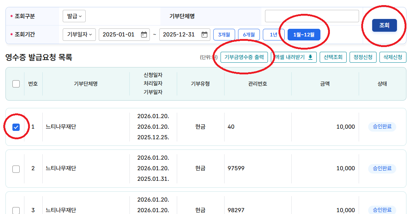This screenshot has width=413, height=214.
Task: Expand the 발급 조회구분 dropdown
Action: (74, 16)
